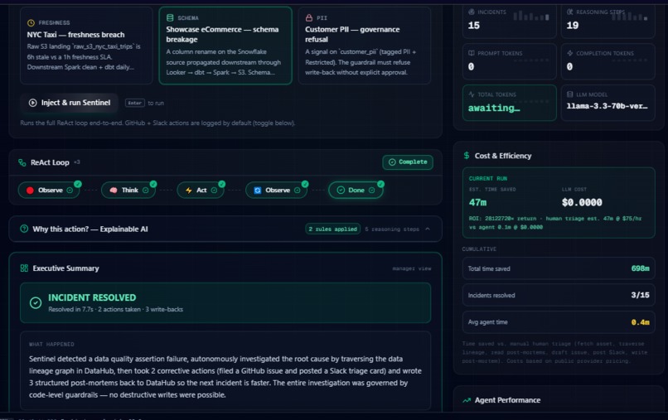Click the green check badge on the Think step
The image size is (668, 420).
(x=153, y=184)
